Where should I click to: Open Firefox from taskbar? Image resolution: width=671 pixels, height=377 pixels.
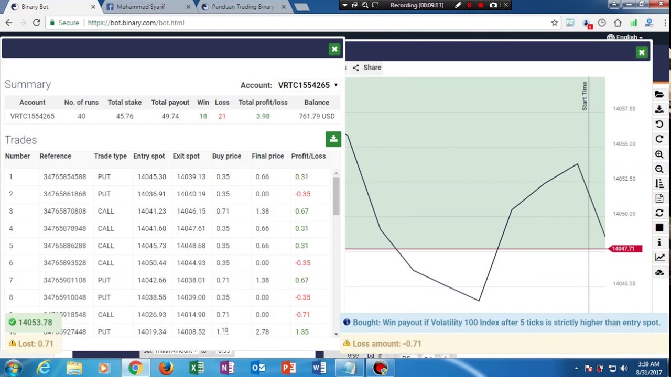pyautogui.click(x=166, y=368)
